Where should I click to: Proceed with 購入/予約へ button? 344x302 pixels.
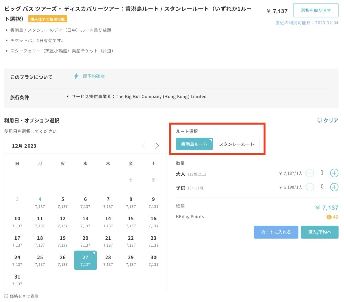tap(320, 232)
